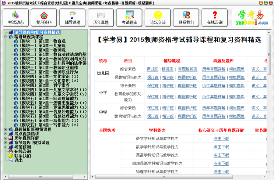Screen dimensions: 274x180
Task: Click the tree pane scroll left arrow
Action: pyautogui.click(x=6, y=177)
